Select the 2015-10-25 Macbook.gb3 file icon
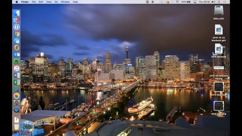Image resolution: width=242 pixels, height=136 pixels. 219,29
